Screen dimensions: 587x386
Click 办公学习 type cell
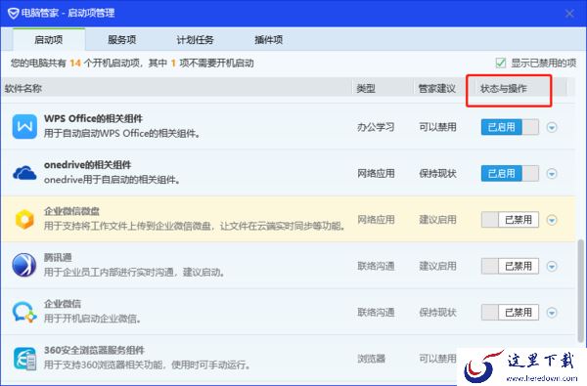[376, 127]
